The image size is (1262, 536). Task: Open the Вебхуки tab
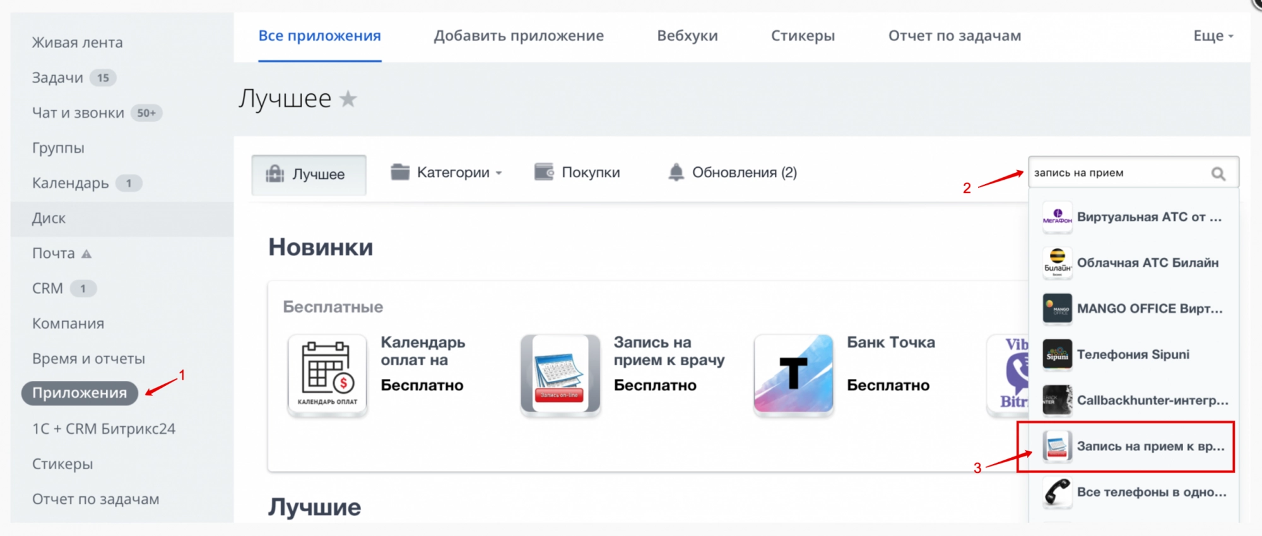(687, 36)
